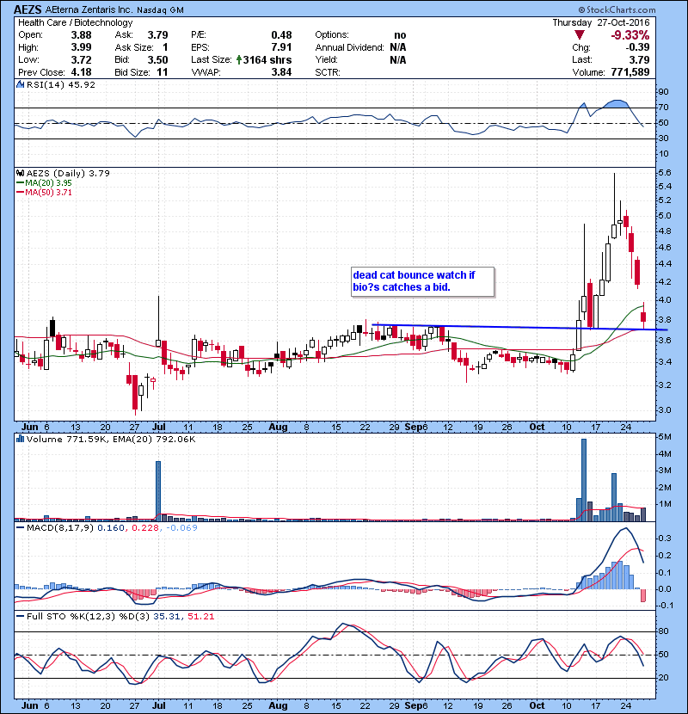Click the Health Care / Biotechnology sector label
688x714 pixels.
[x=75, y=22]
